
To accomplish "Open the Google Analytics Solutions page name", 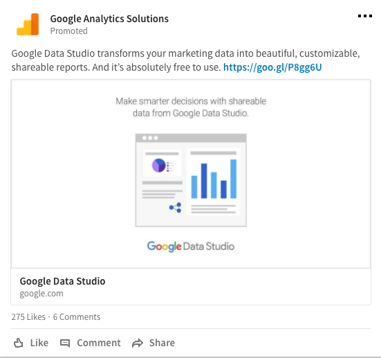I will [109, 19].
